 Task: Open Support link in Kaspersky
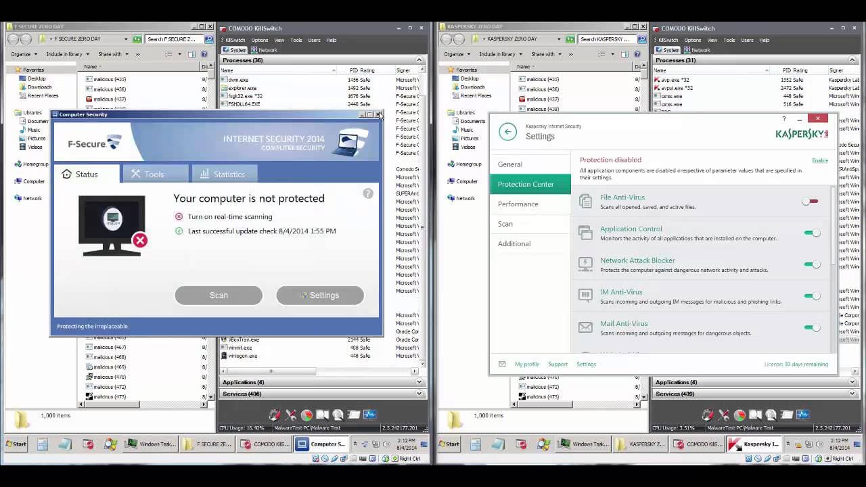(x=557, y=364)
